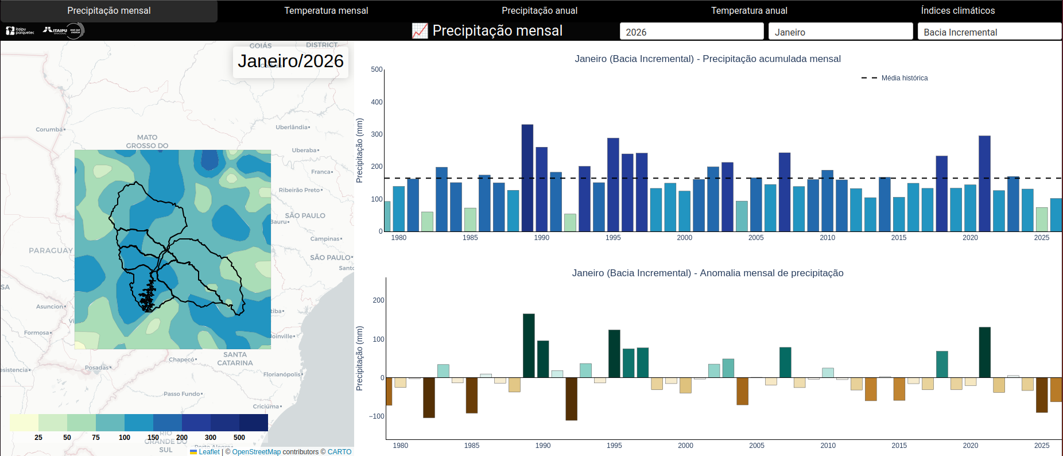Open the Precipitação anual tab
1063x456 pixels.
[x=540, y=11]
